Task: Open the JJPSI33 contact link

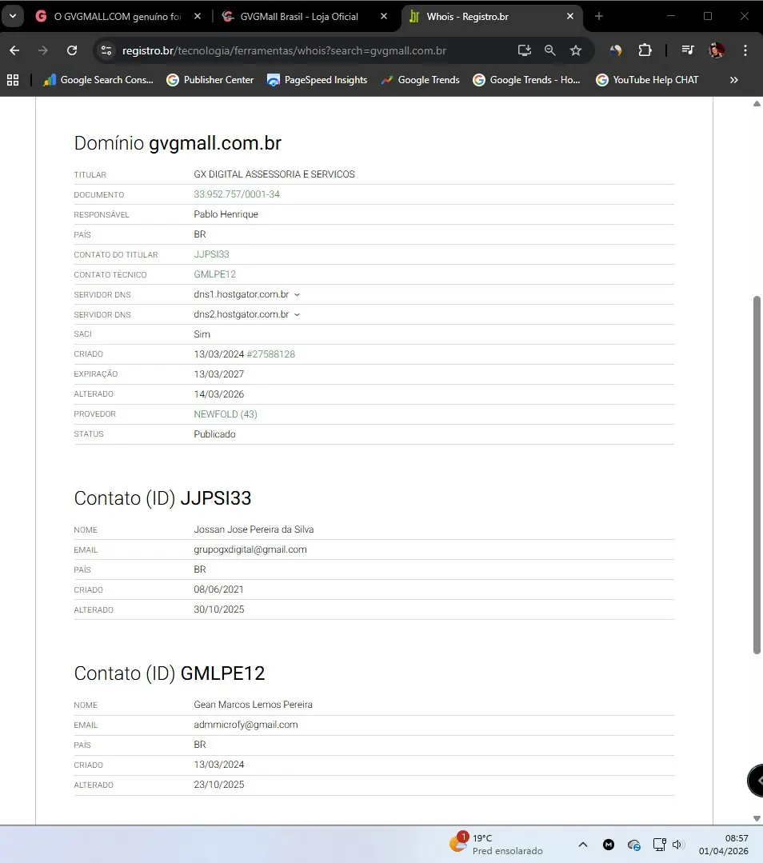Action: tap(211, 254)
